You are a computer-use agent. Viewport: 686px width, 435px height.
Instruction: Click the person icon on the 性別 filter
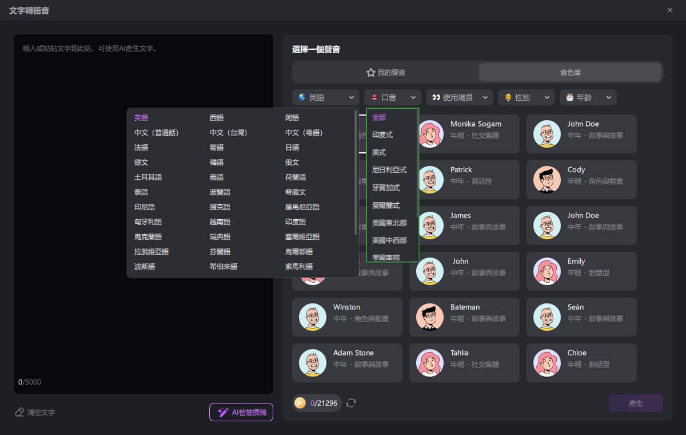(x=508, y=97)
